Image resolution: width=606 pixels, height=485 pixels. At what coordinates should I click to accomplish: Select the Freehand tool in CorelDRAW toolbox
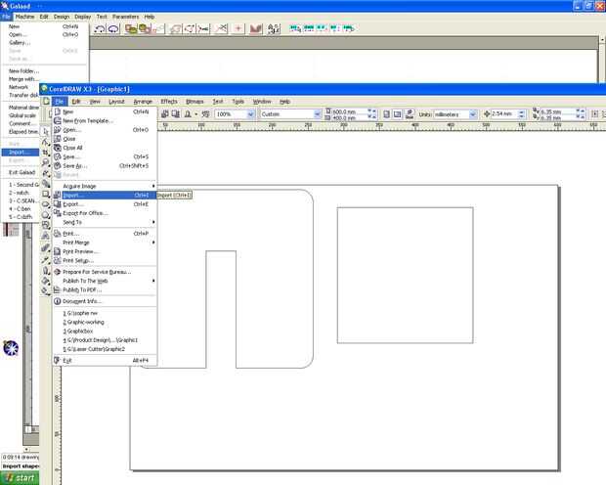click(x=46, y=173)
